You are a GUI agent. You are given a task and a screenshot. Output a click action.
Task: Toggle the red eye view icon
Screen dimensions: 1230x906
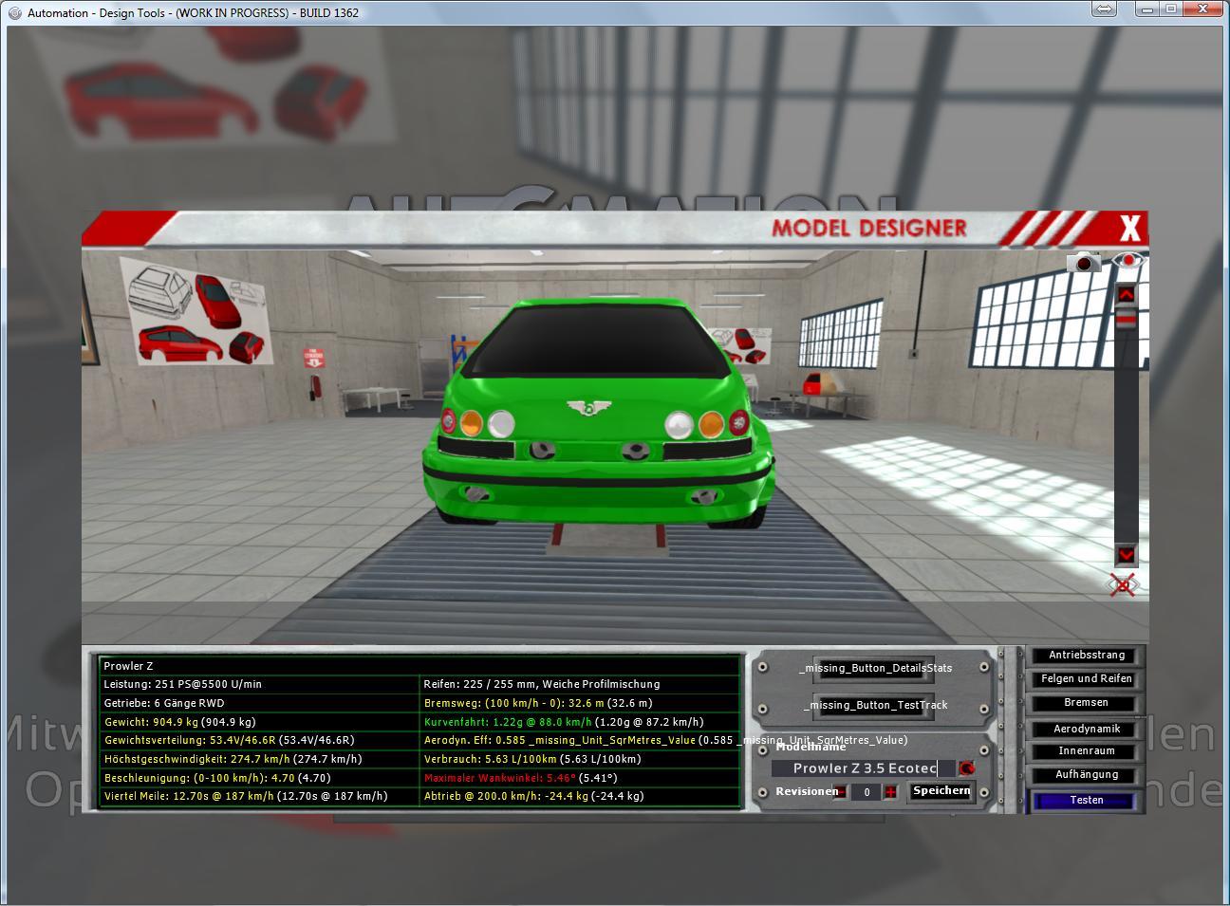[x=1128, y=261]
